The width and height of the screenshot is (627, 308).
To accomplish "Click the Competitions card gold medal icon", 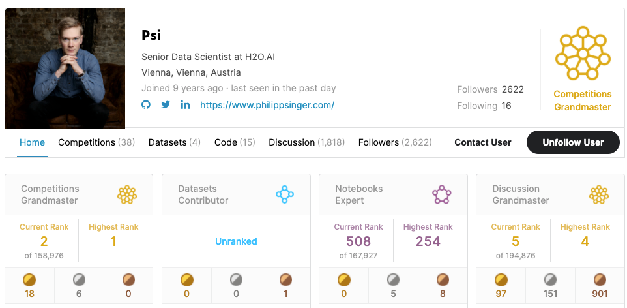I will pyautogui.click(x=29, y=280).
